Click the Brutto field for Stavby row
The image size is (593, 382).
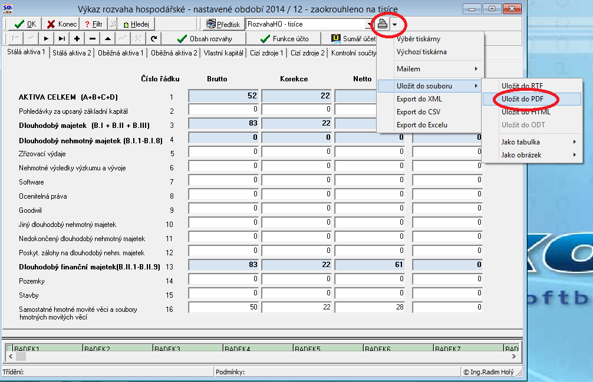coord(223,293)
